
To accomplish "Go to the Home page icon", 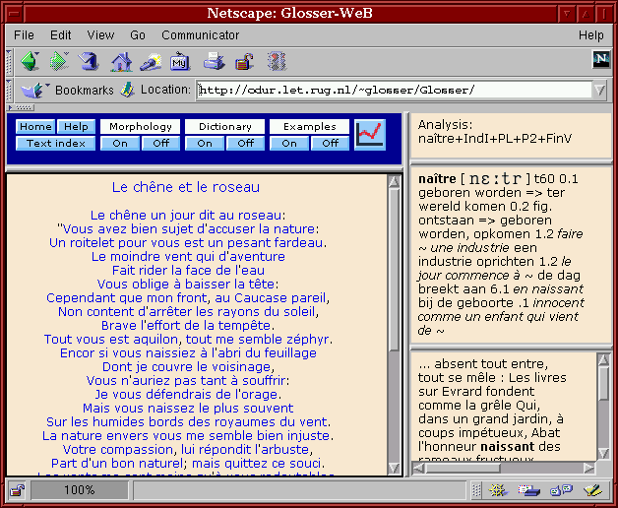I will 121,62.
